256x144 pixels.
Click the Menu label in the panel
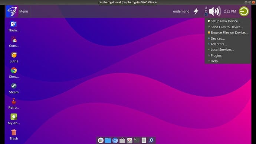tap(24, 11)
